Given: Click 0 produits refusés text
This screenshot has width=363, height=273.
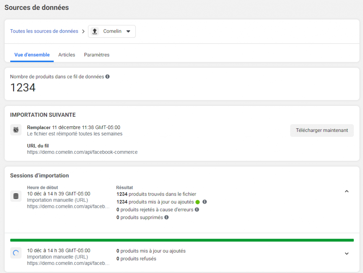Looking at the screenshot, I should coord(136,259).
